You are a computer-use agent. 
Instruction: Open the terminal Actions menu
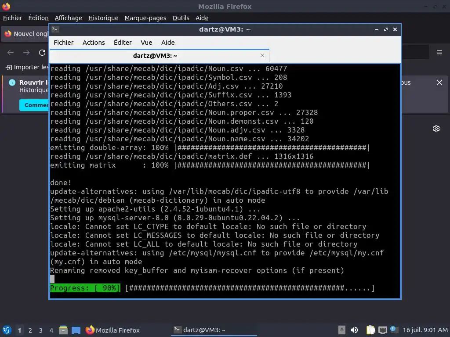point(94,43)
